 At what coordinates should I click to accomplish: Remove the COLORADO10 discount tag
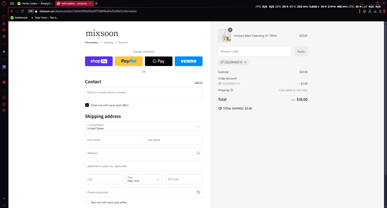pos(245,62)
